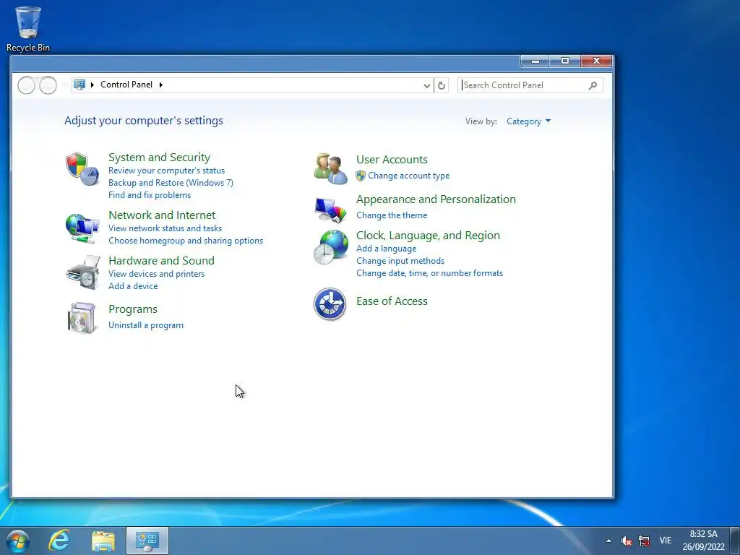Screen dimensions: 740x555
Task: Click Add a language
Action: pos(387,249)
